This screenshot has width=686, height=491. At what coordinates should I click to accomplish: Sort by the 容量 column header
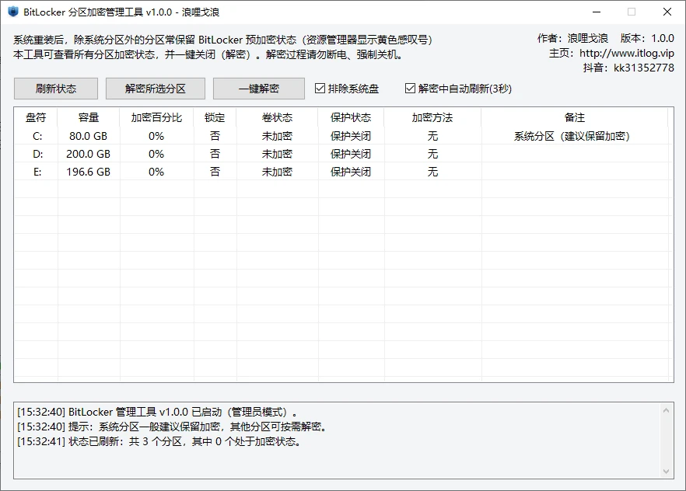[89, 117]
